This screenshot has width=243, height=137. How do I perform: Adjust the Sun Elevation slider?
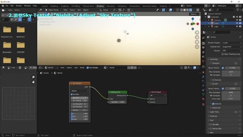pyautogui.click(x=80, y=104)
